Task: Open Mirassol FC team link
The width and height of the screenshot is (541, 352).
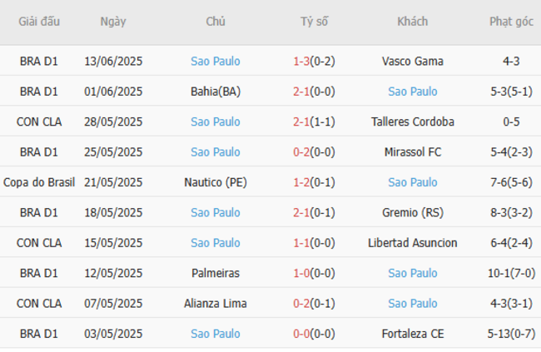Action: [x=412, y=152]
